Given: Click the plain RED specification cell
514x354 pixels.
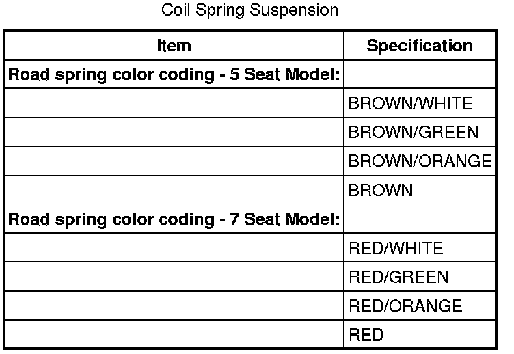Looking at the screenshot, I should click(420, 334).
